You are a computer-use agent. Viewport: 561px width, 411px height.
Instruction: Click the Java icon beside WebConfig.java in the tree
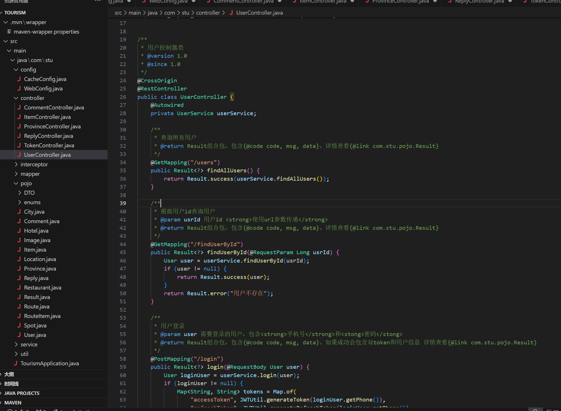[19, 88]
